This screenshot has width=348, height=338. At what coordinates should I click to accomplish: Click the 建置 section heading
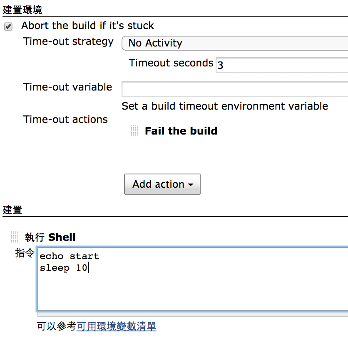click(12, 210)
